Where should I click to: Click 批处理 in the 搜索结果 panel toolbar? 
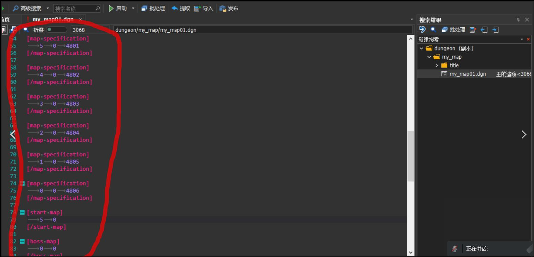pos(453,30)
